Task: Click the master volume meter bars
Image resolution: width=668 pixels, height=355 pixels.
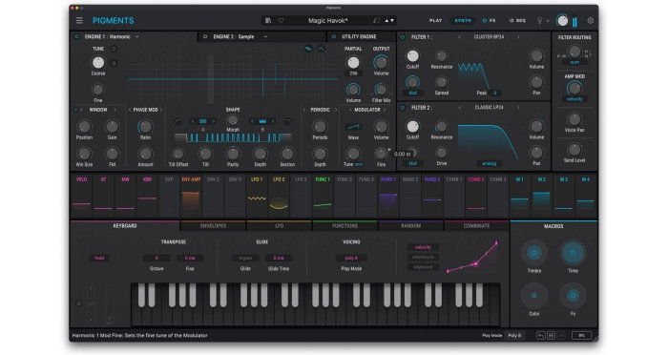Action: coord(574,22)
